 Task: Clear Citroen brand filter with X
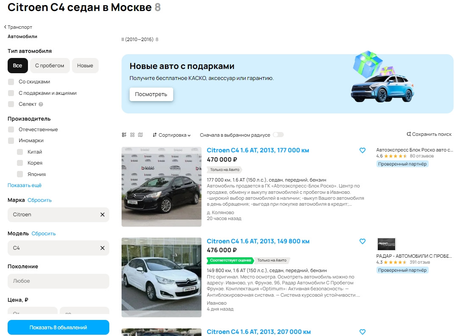[102, 215]
